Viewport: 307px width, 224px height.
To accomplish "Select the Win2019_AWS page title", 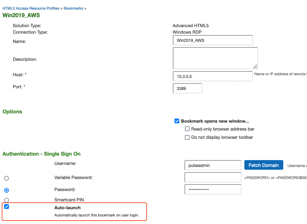I will click(x=21, y=15).
